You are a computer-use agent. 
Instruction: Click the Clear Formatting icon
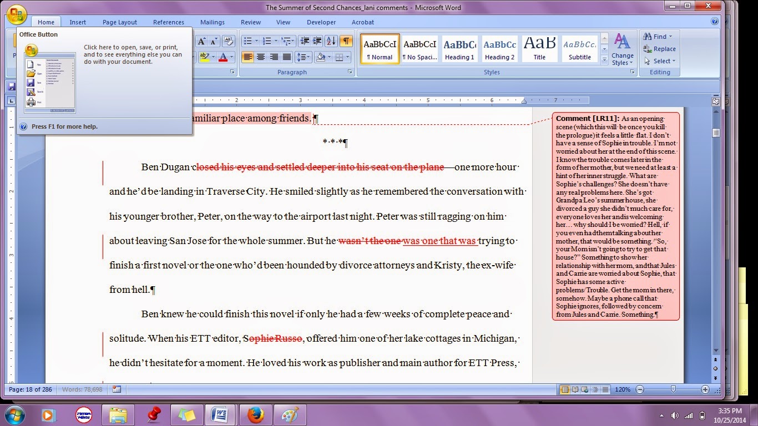tap(228, 41)
